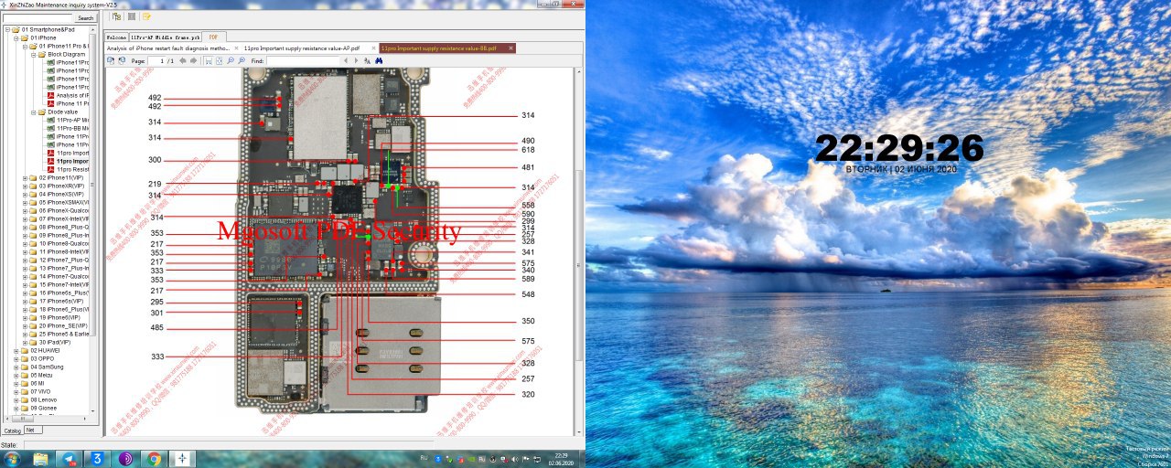
Task: Find previous match arrow in PDF toolbar
Action: click(x=346, y=60)
